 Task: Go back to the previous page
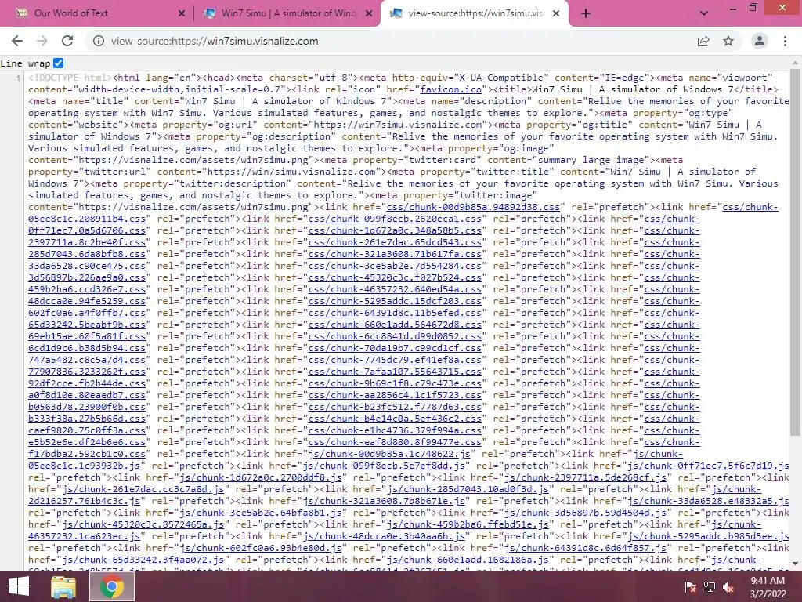coord(17,41)
